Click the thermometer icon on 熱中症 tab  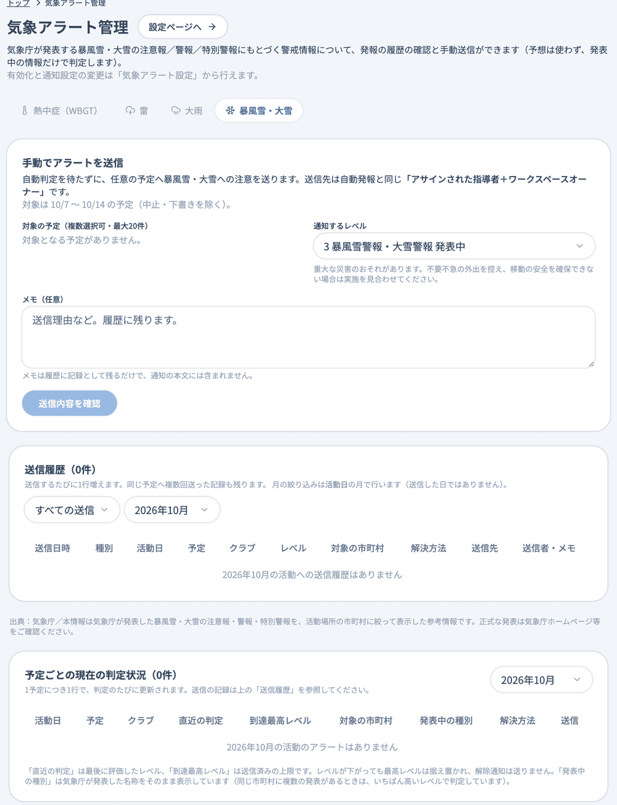[x=25, y=111]
